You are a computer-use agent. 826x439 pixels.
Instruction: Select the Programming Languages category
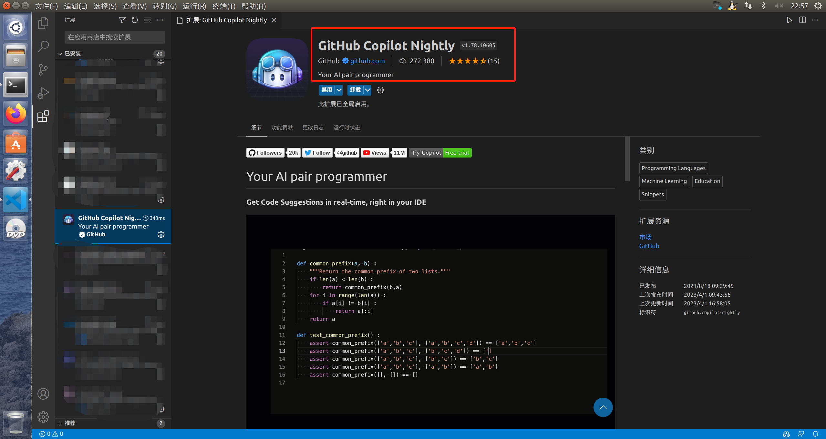click(673, 168)
